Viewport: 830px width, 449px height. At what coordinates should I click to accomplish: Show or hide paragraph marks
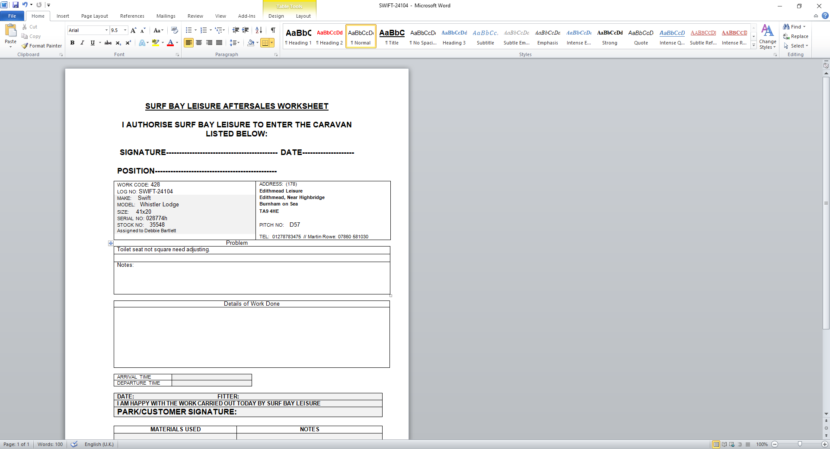coord(273,30)
